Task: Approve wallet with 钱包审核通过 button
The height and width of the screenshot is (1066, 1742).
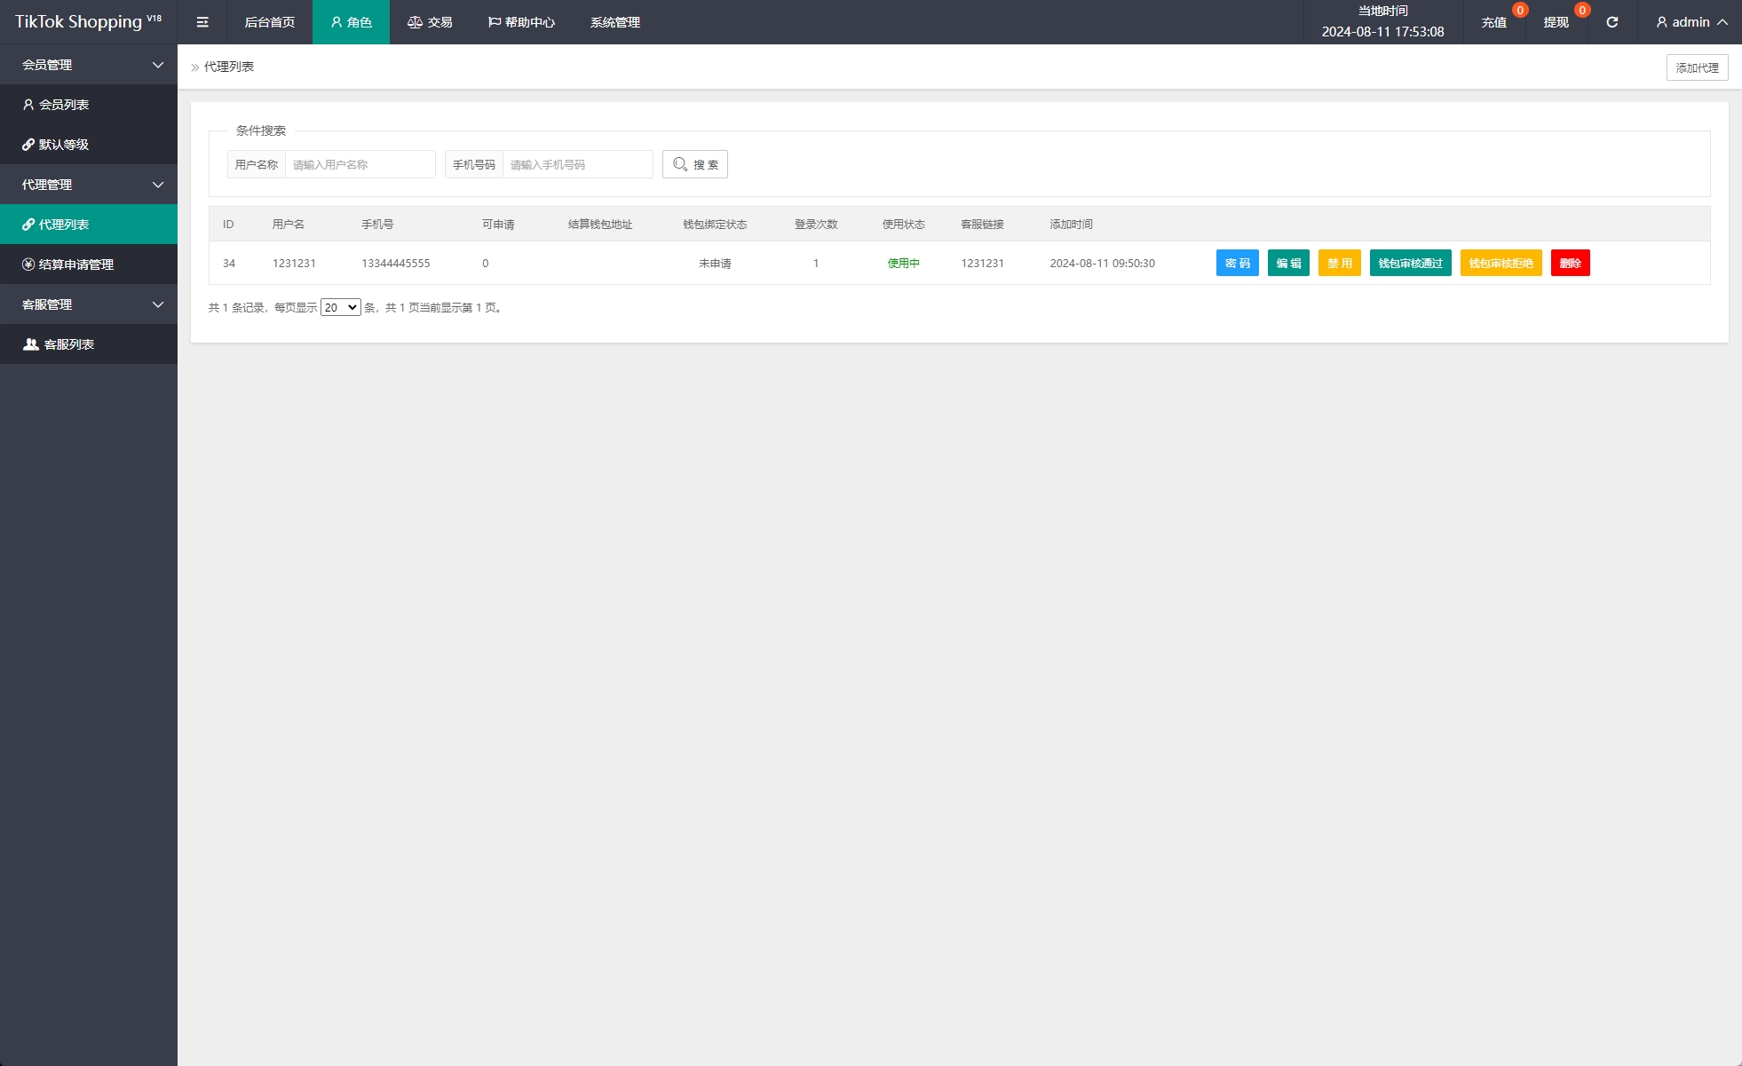Action: pos(1410,263)
